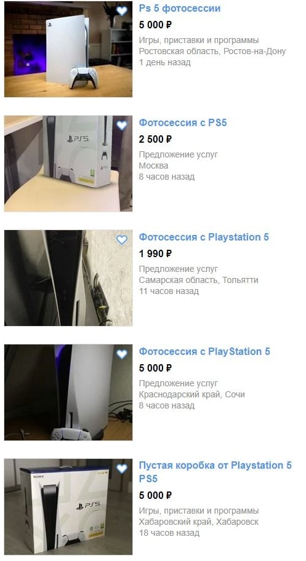Screen dimensions: 306x561
Task: Toggle heart on 'Фотосессия с PS5' listing
Action: pos(122,125)
